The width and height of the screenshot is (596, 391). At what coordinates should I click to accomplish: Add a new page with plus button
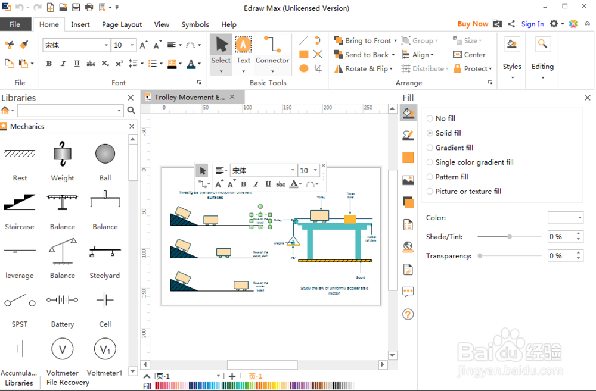[232, 376]
